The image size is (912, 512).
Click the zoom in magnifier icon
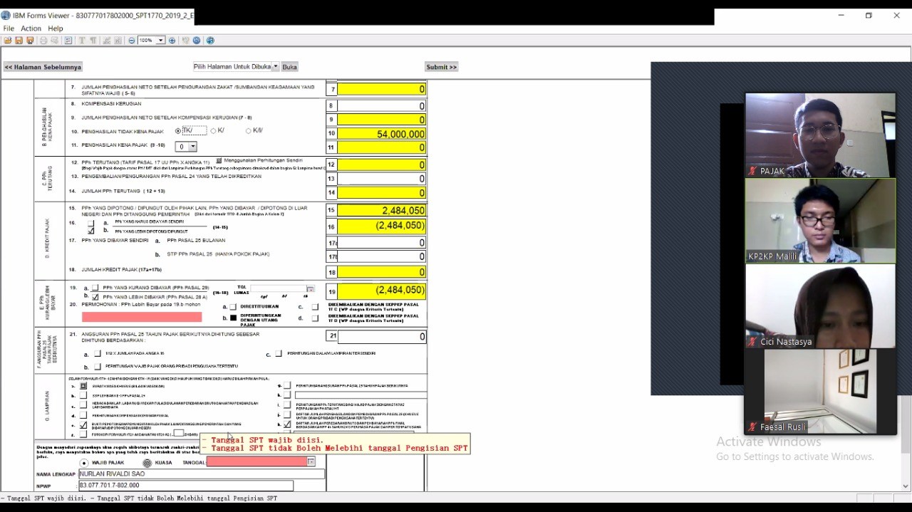coord(172,41)
